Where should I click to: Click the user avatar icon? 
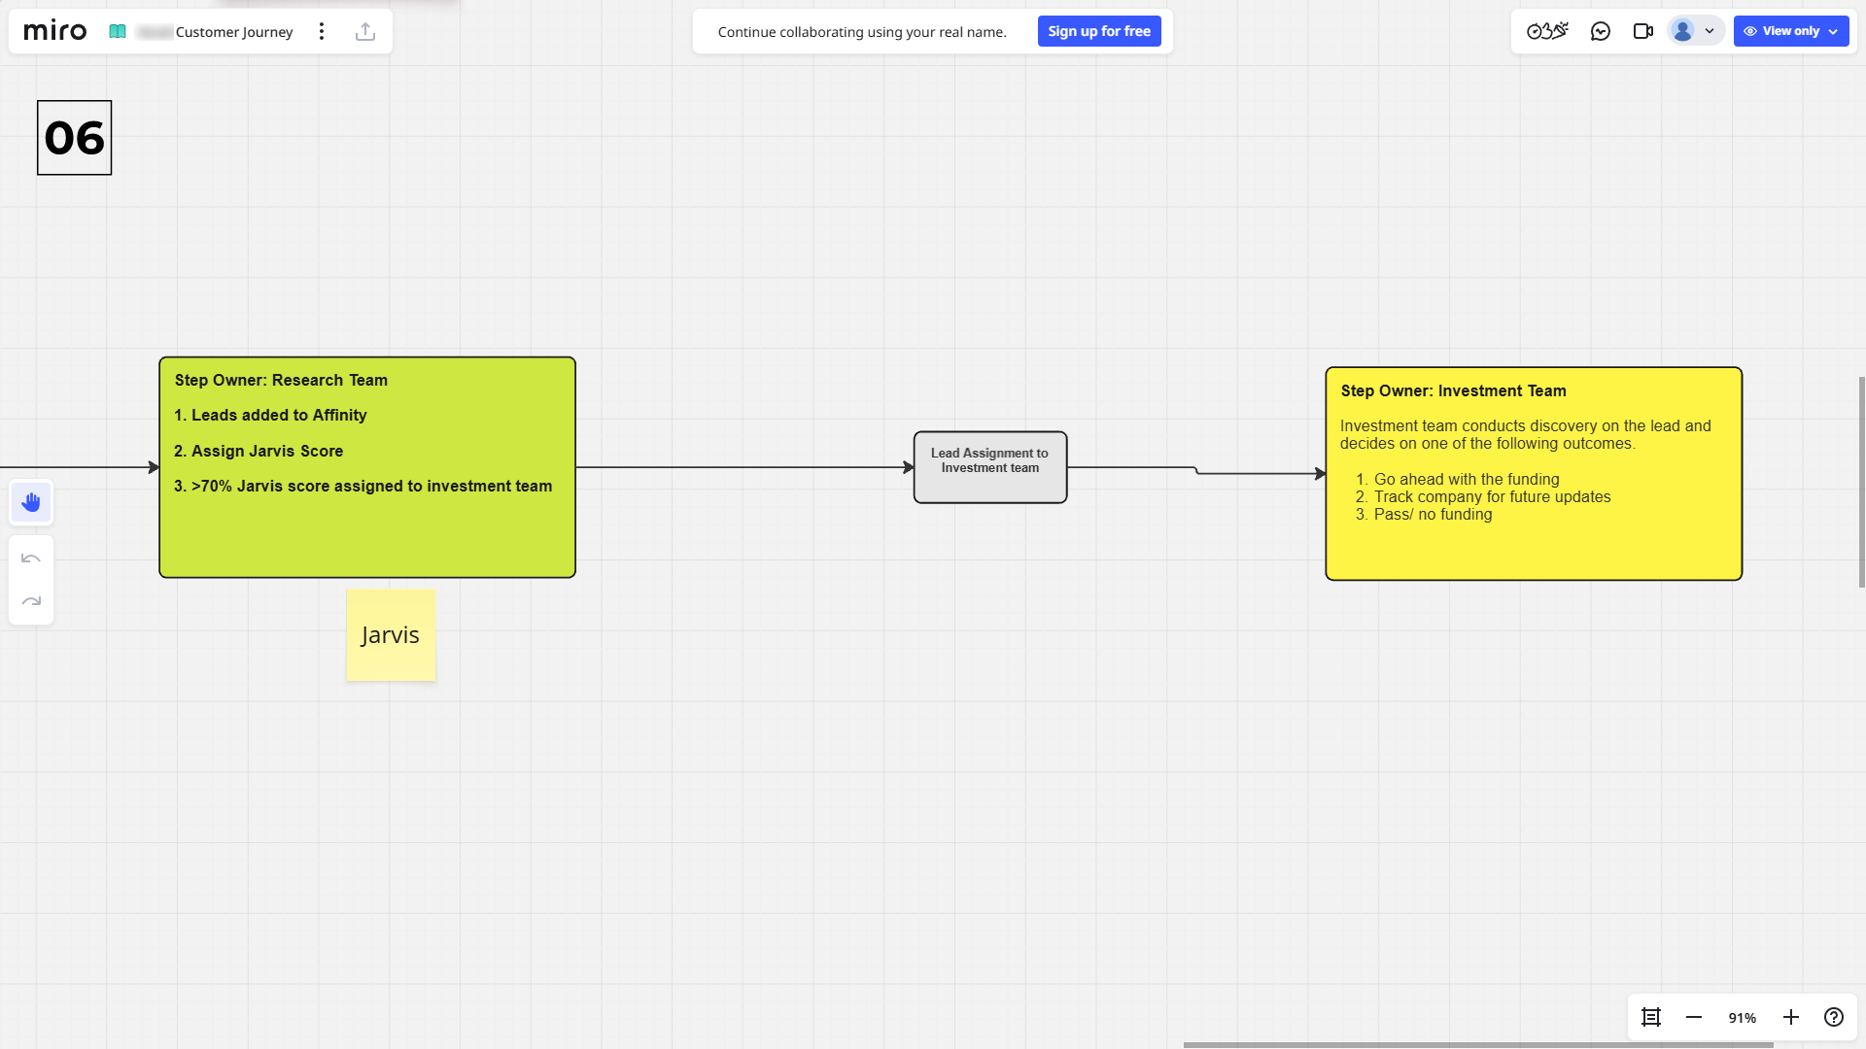click(1683, 31)
